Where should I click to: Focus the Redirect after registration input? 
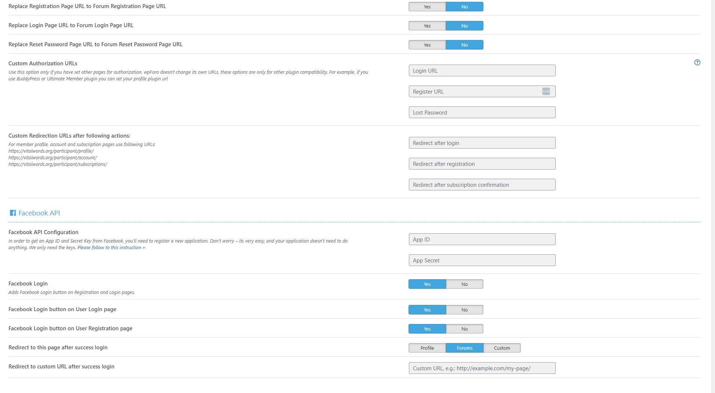point(482,164)
